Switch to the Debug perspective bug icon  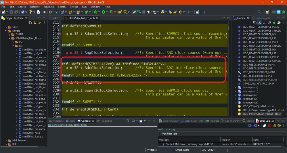point(284,12)
